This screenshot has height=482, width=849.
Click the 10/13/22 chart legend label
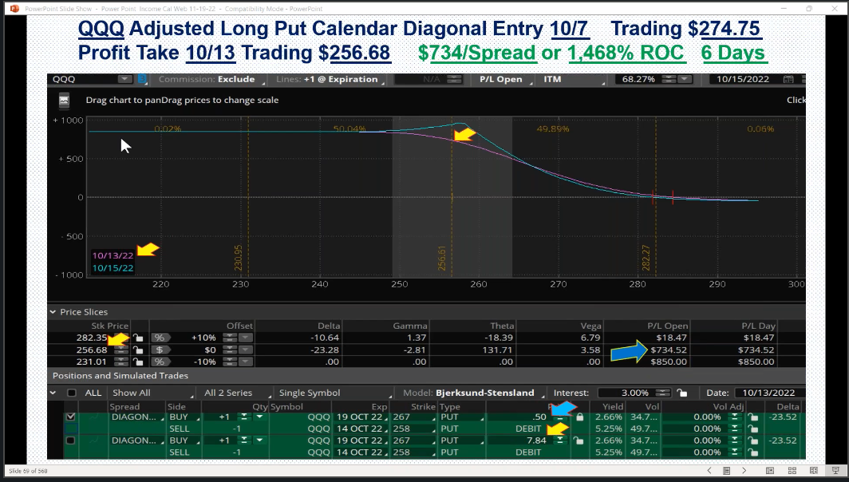click(x=113, y=255)
